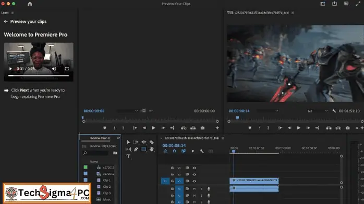
Task: Go to Out point in Source monitor
Action: (x=172, y=128)
